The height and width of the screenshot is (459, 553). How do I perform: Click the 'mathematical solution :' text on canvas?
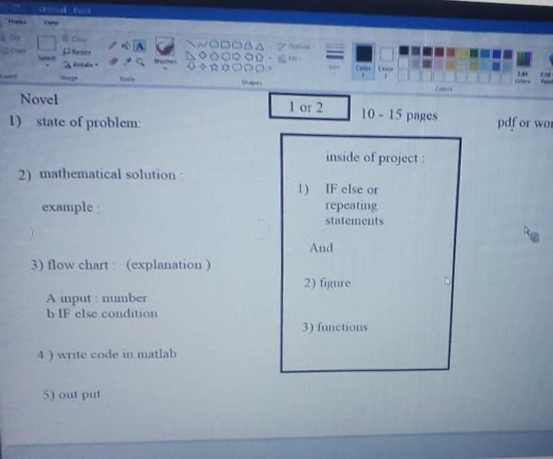[111, 174]
